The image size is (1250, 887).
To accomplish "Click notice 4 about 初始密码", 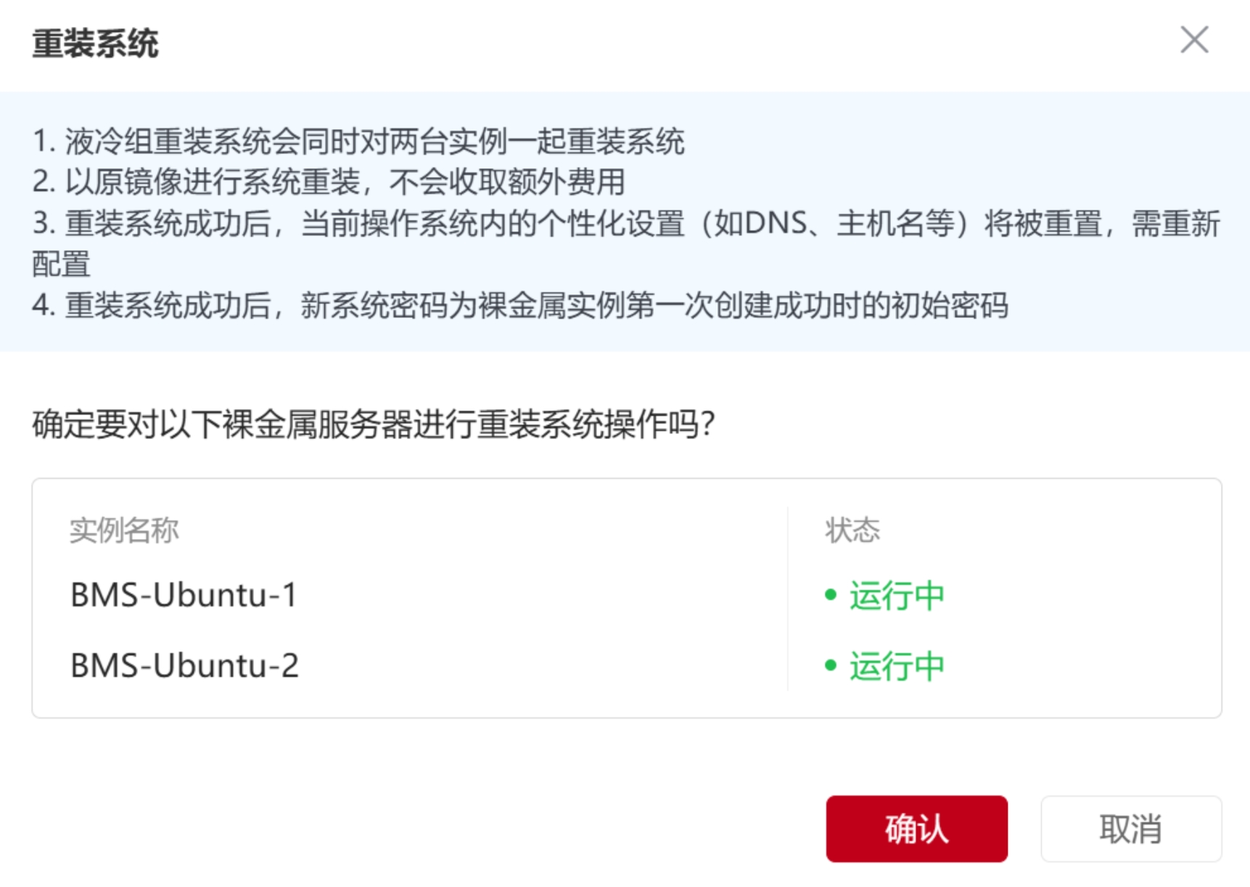I will (520, 305).
